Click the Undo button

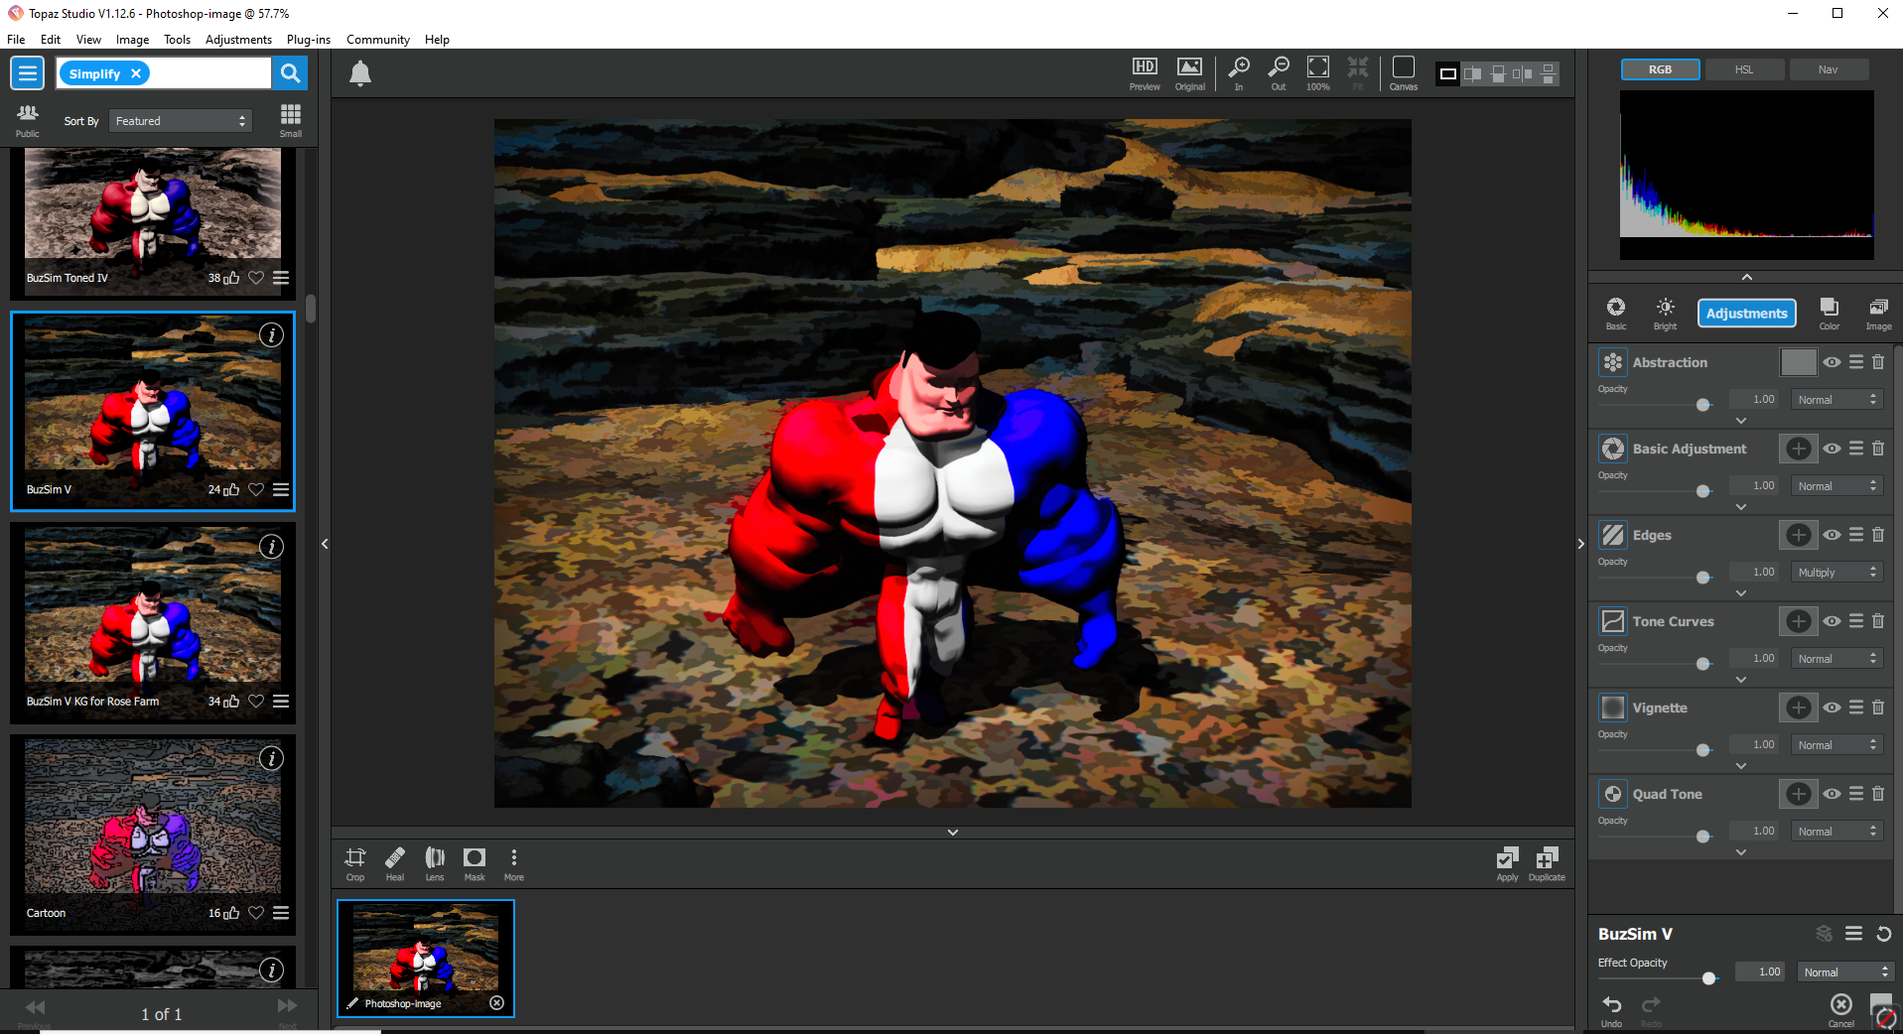tap(1612, 1009)
